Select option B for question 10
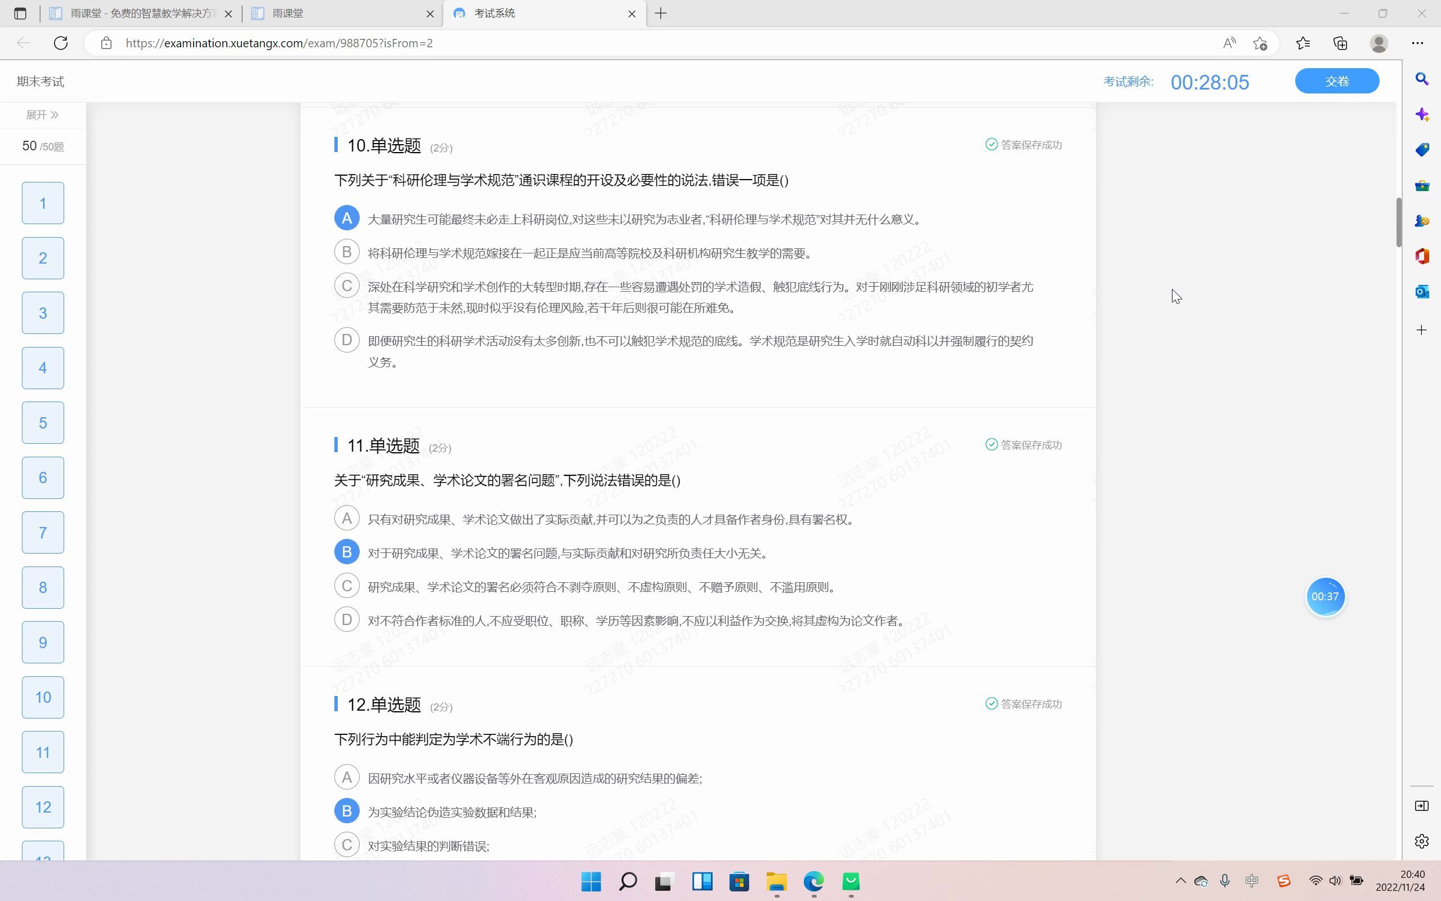The image size is (1441, 901). pyautogui.click(x=347, y=252)
